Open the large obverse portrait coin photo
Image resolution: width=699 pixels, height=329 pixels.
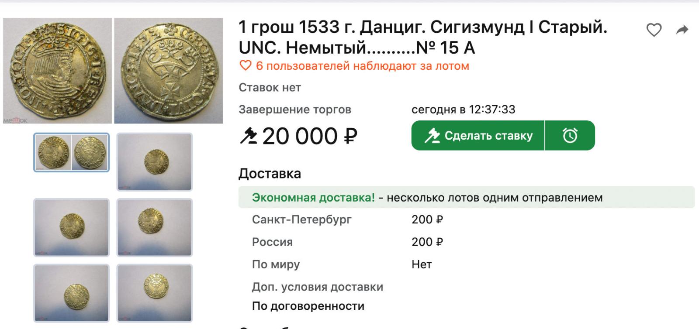click(x=57, y=71)
